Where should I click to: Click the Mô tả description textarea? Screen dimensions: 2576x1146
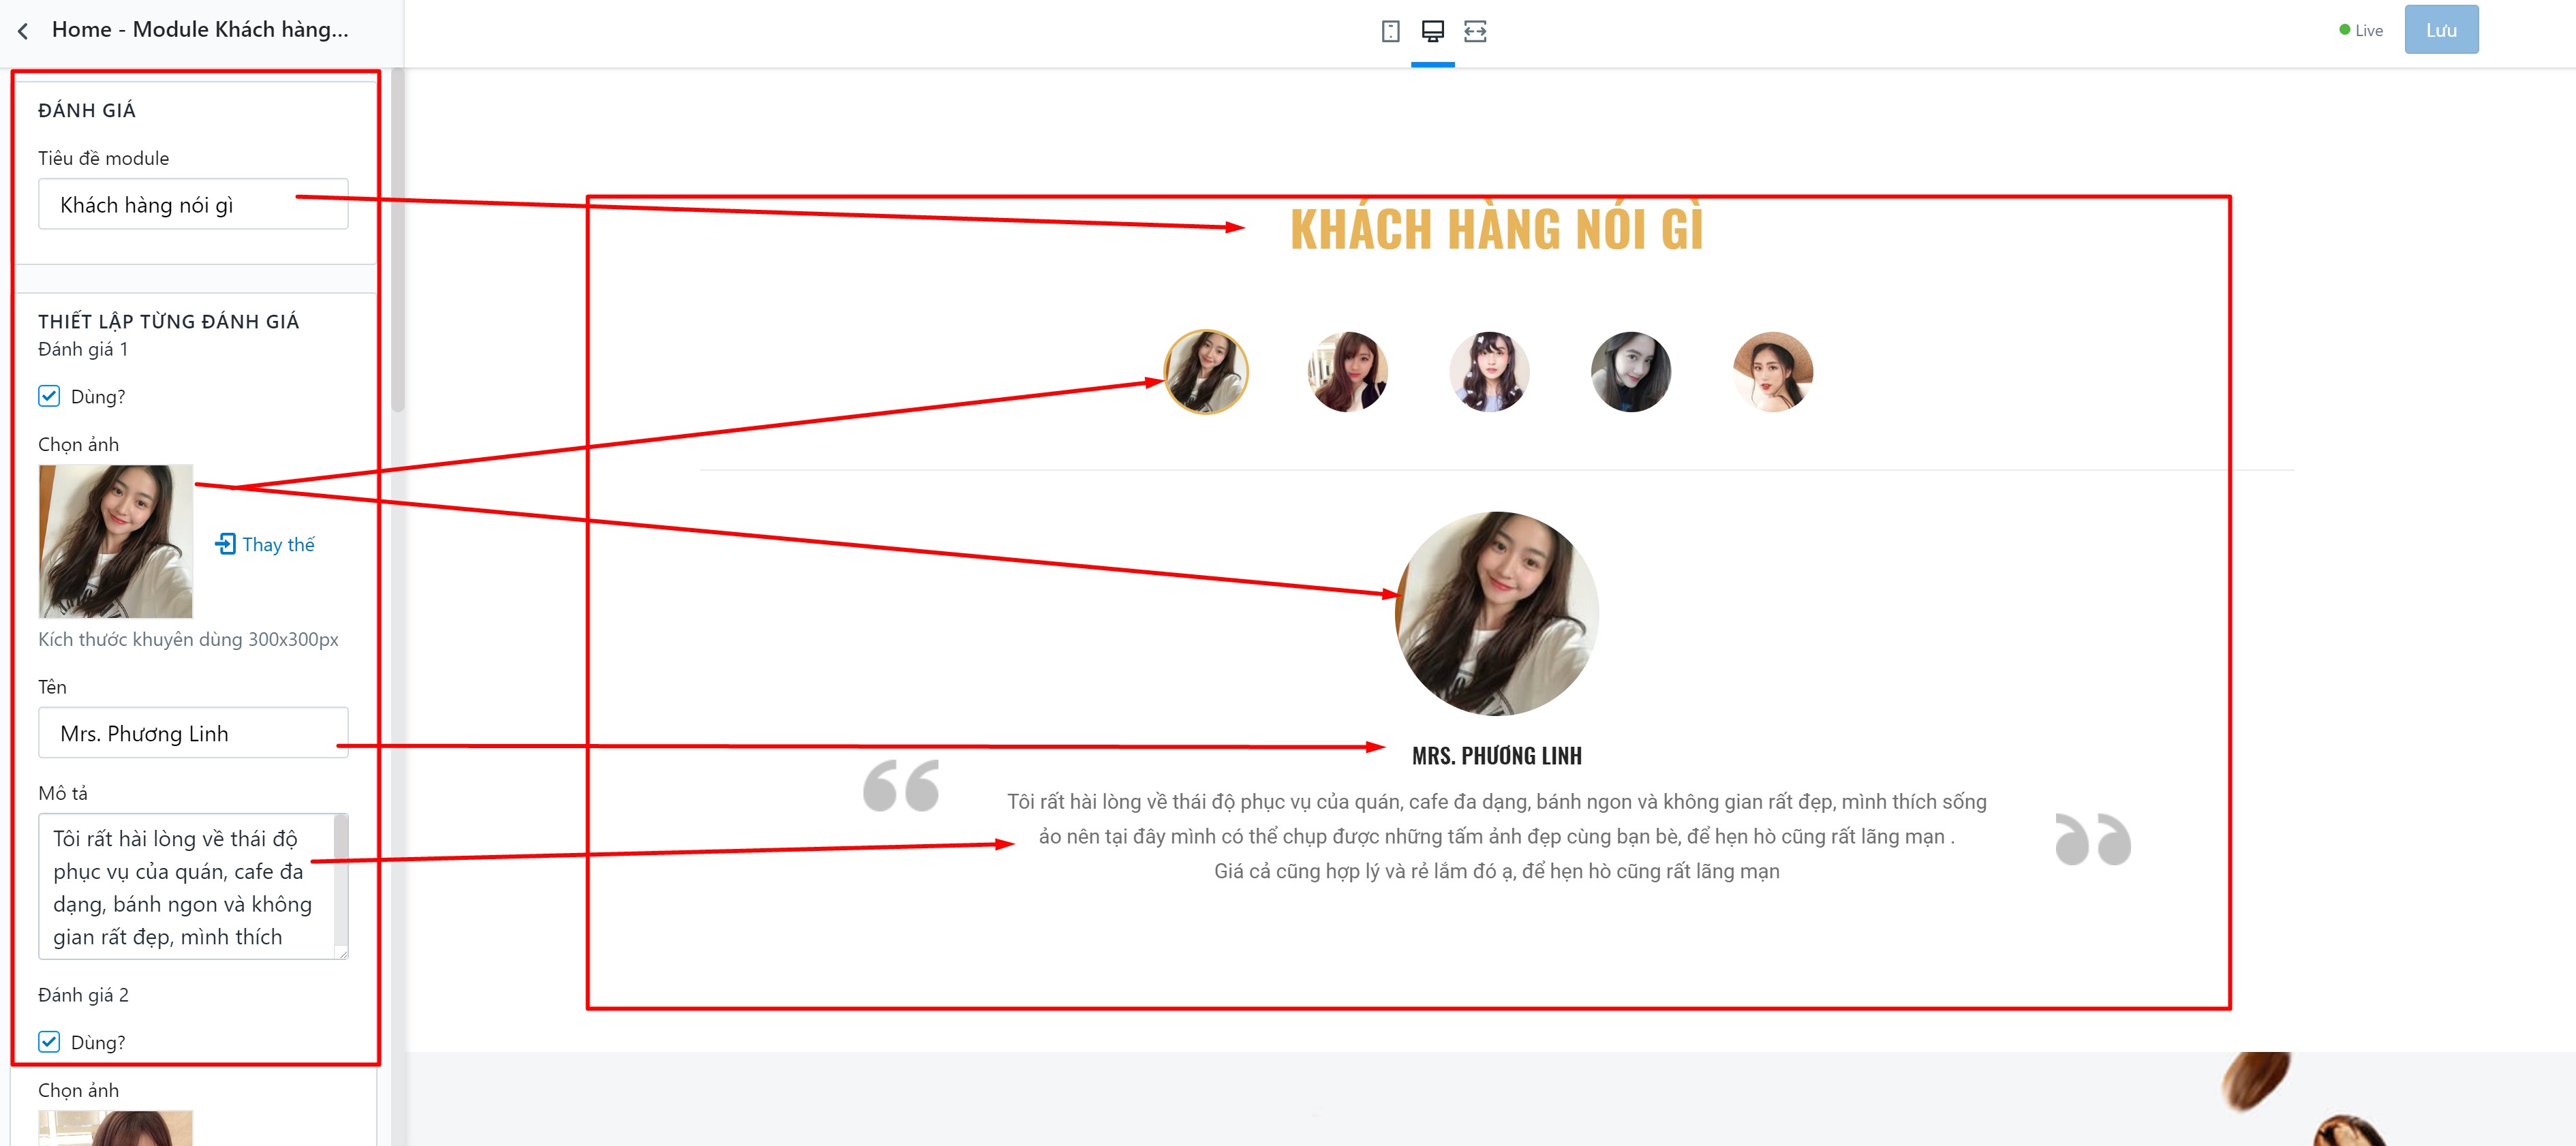193,886
